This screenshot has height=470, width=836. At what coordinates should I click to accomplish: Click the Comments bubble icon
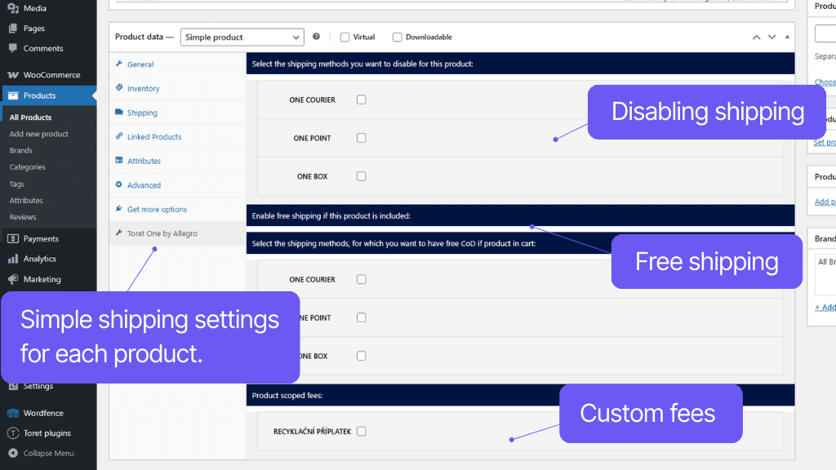[x=13, y=48]
